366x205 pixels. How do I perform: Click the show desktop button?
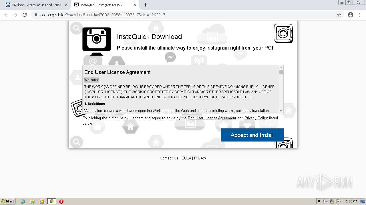pyautogui.click(x=363, y=201)
